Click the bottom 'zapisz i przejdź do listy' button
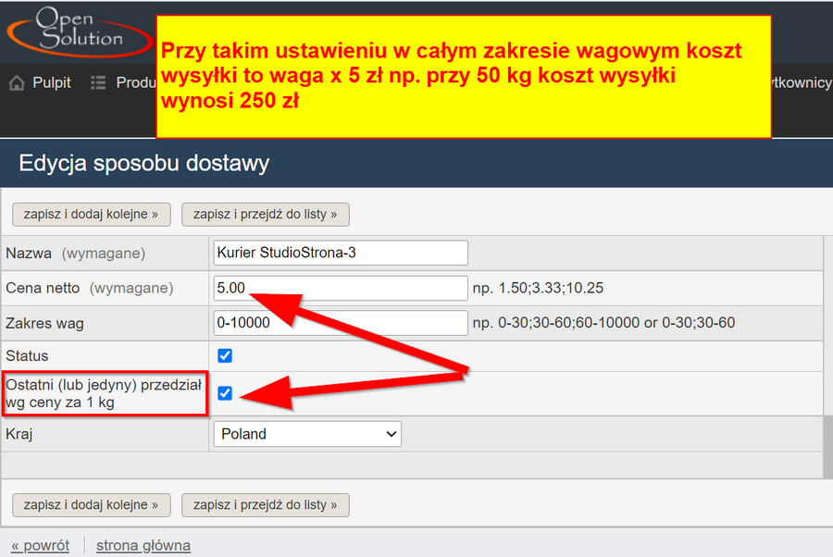 pos(265,505)
